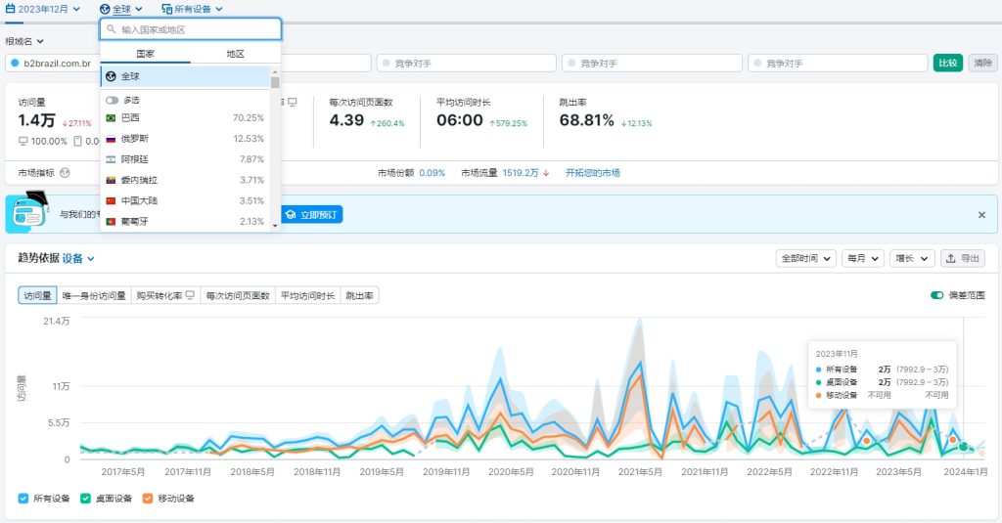Click the fourth 竞争对手 input field
This screenshot has height=523, width=1002.
[838, 64]
